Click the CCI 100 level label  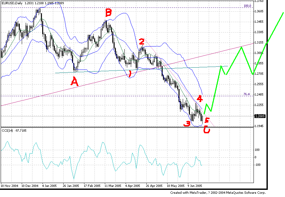257,150
